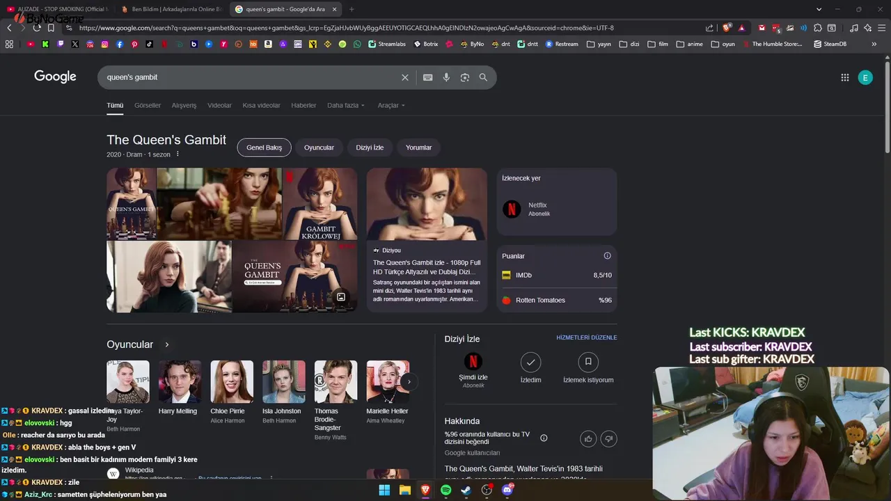Open Chloe Pirrie cast thumbnail
This screenshot has height=501, width=891.
232,381
